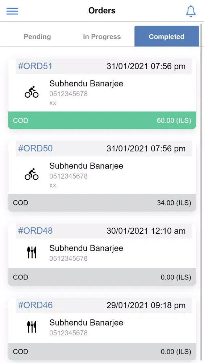Select the Completed tab
The width and height of the screenshot is (204, 363).
click(167, 36)
